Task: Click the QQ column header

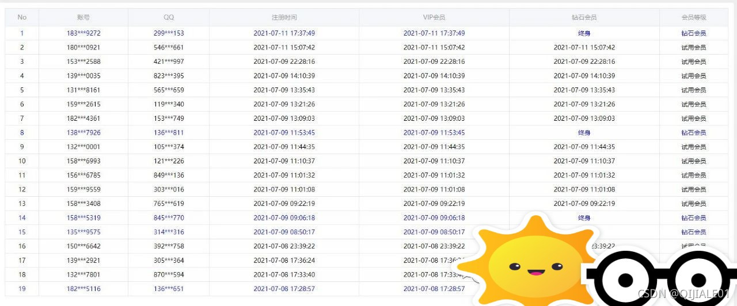Action: pos(169,17)
